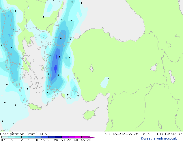Click magenta swatch between 35 and 40

point(72,137)
